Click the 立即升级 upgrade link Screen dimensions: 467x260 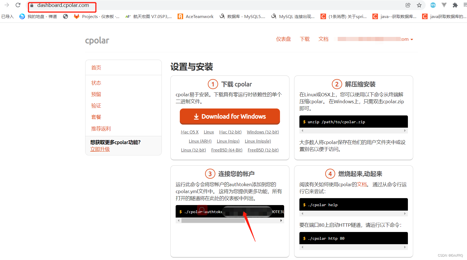coord(100,149)
